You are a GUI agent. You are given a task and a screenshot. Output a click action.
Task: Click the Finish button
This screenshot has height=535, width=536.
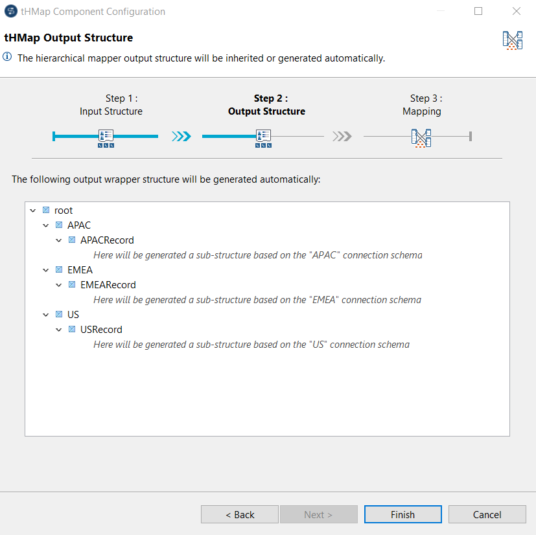(x=402, y=514)
